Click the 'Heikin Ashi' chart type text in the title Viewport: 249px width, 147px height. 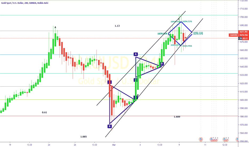point(42,3)
